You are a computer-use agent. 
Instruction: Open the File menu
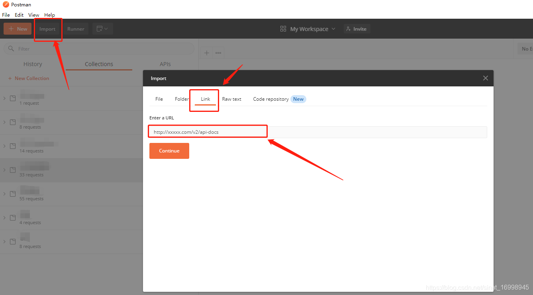pyautogui.click(x=6, y=15)
